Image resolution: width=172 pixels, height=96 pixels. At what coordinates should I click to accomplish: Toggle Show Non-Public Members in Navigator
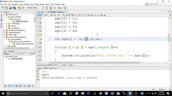pyautogui.click(x=17, y=86)
